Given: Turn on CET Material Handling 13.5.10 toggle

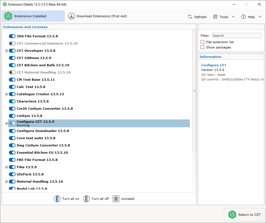Looking at the screenshot, I should click(12, 72).
